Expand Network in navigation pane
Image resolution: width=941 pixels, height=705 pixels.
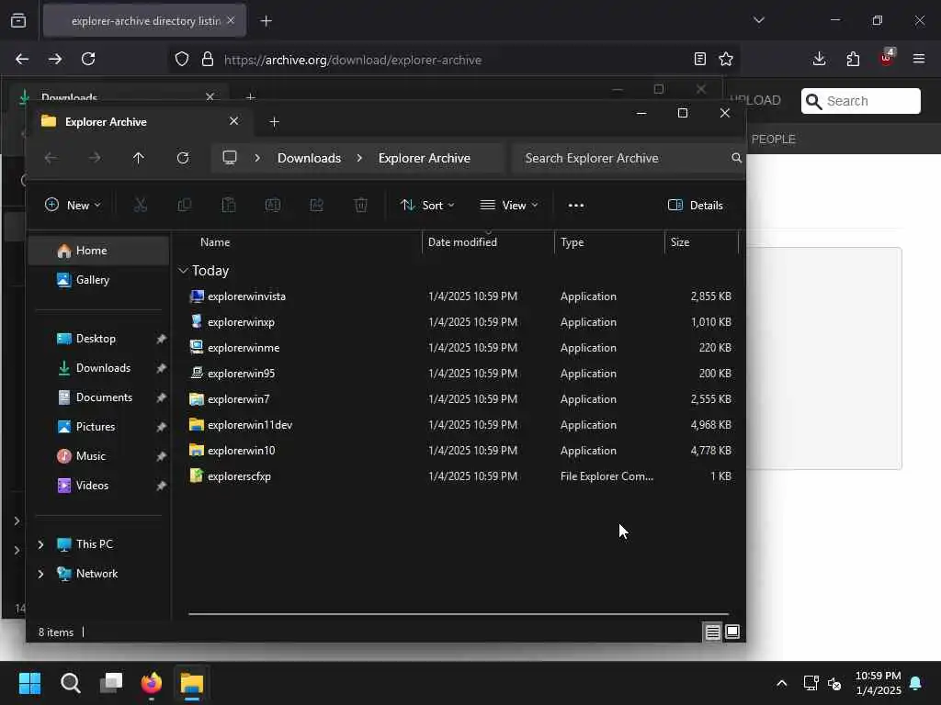(x=40, y=574)
